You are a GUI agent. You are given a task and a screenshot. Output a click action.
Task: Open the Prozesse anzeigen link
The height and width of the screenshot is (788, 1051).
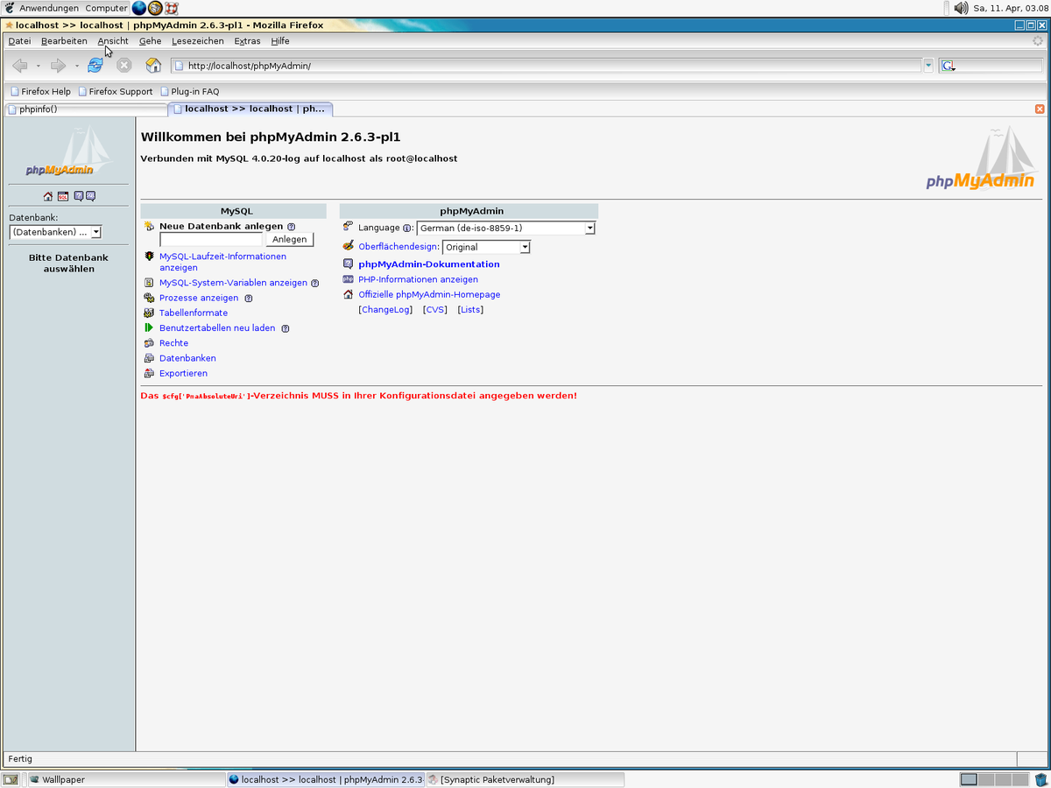click(199, 298)
